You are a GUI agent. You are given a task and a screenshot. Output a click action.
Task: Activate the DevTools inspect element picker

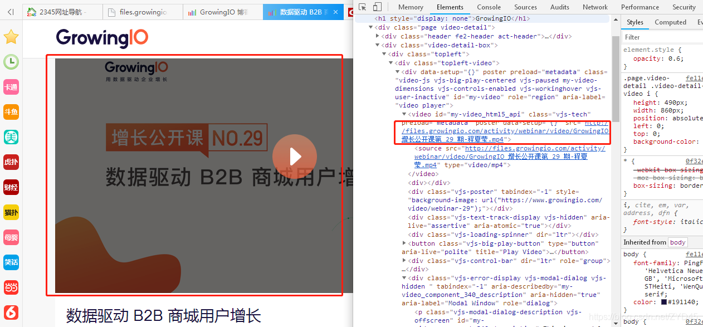click(363, 7)
